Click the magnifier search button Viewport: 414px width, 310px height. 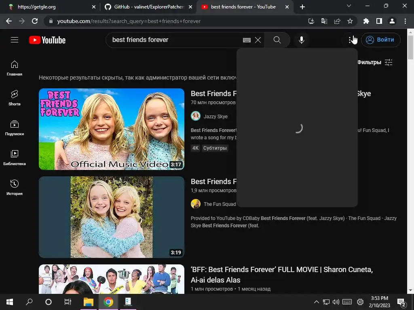coord(277,40)
